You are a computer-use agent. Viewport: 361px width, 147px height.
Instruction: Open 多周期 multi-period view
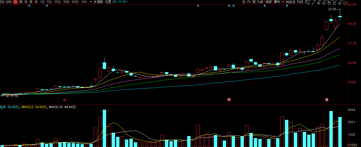click(x=98, y=2)
